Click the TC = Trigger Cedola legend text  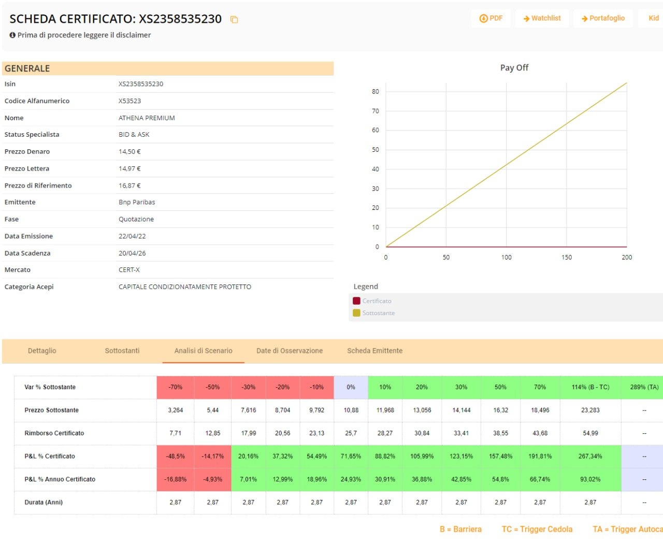[x=537, y=529]
